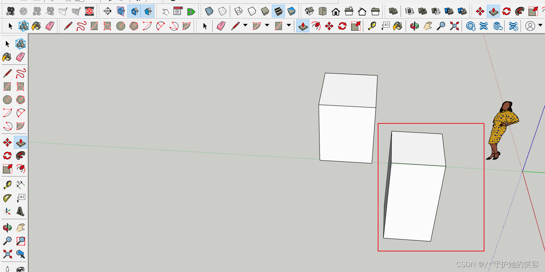Click the Send to LayOut icon
The height and width of the screenshot is (272, 545).
point(497,26)
